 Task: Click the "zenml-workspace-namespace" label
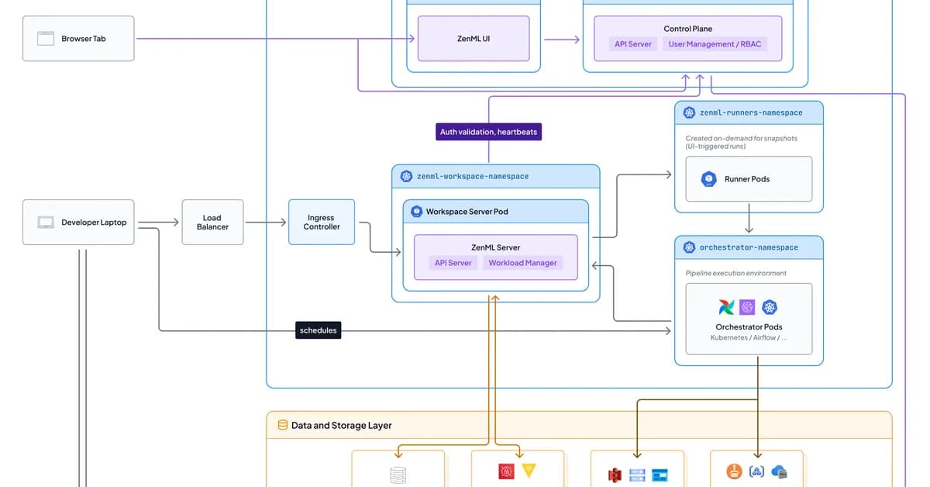click(473, 176)
